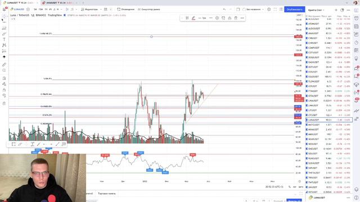360x202 pixels.
Task: Click the undo arrow
Action: (x=224, y=10)
